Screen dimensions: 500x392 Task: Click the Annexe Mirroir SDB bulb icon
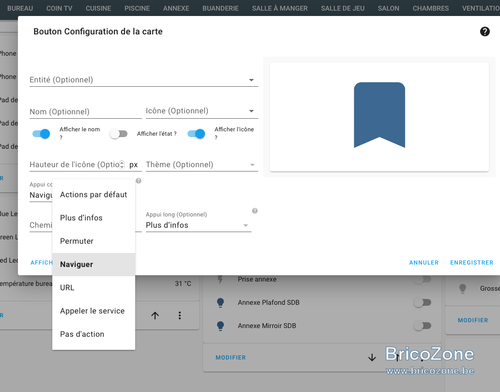220,326
